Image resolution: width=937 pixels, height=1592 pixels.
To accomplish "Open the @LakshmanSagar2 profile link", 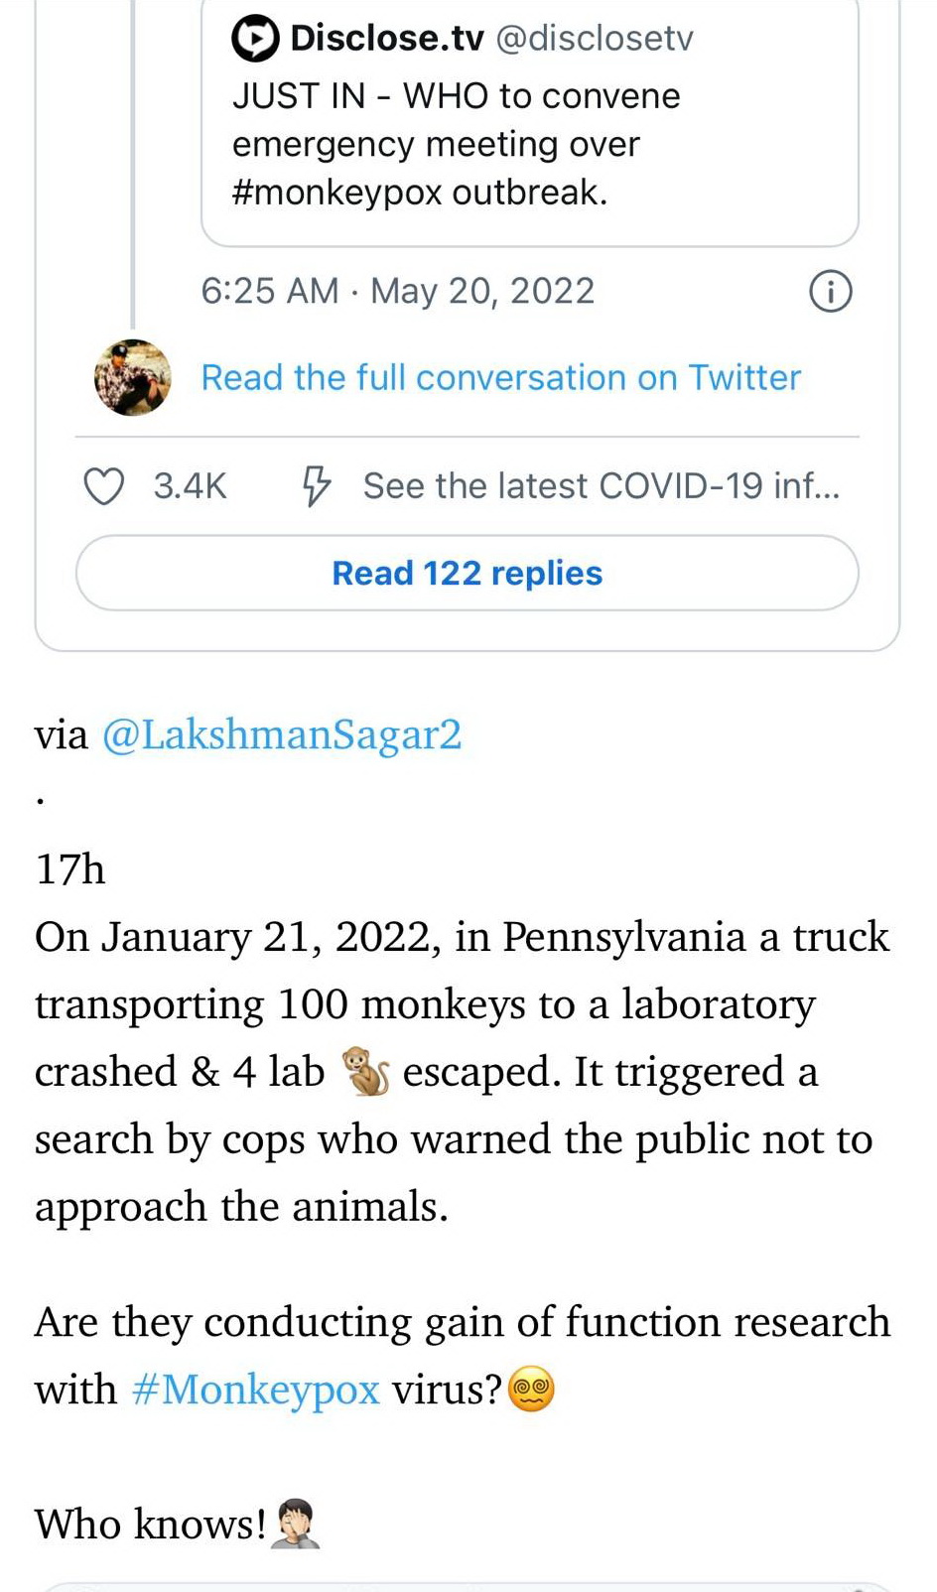I will (x=282, y=735).
